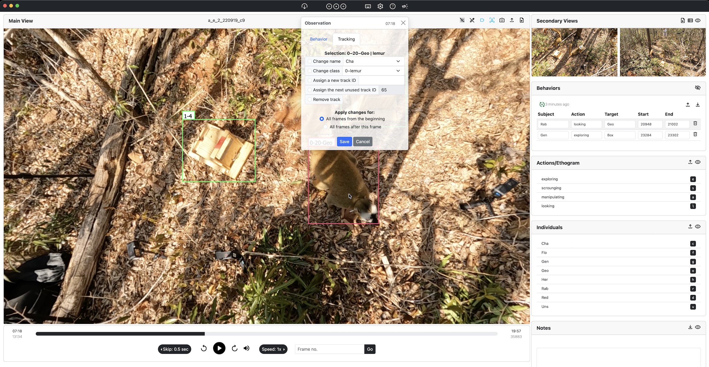Image resolution: width=709 pixels, height=367 pixels.
Task: Click the tracking box person icon
Action: [492, 20]
